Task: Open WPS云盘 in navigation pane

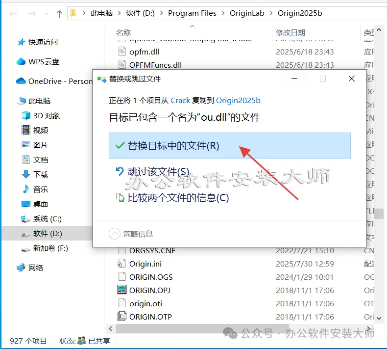Action: pyautogui.click(x=44, y=61)
